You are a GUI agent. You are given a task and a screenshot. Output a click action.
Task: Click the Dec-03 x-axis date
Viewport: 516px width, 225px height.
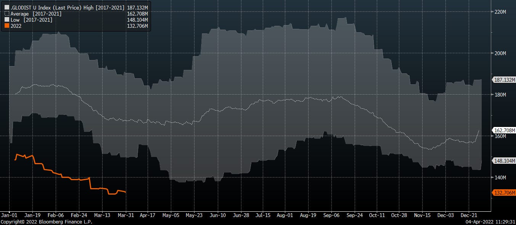[x=445, y=215]
